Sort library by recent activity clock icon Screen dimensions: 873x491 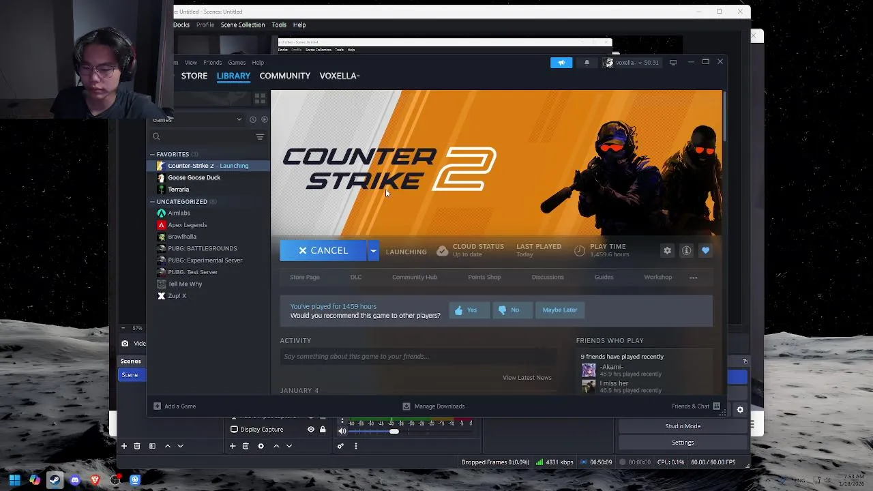click(x=252, y=119)
